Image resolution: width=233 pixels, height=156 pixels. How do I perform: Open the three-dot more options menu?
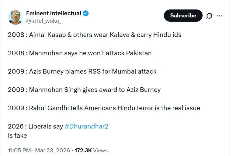[x=220, y=16]
